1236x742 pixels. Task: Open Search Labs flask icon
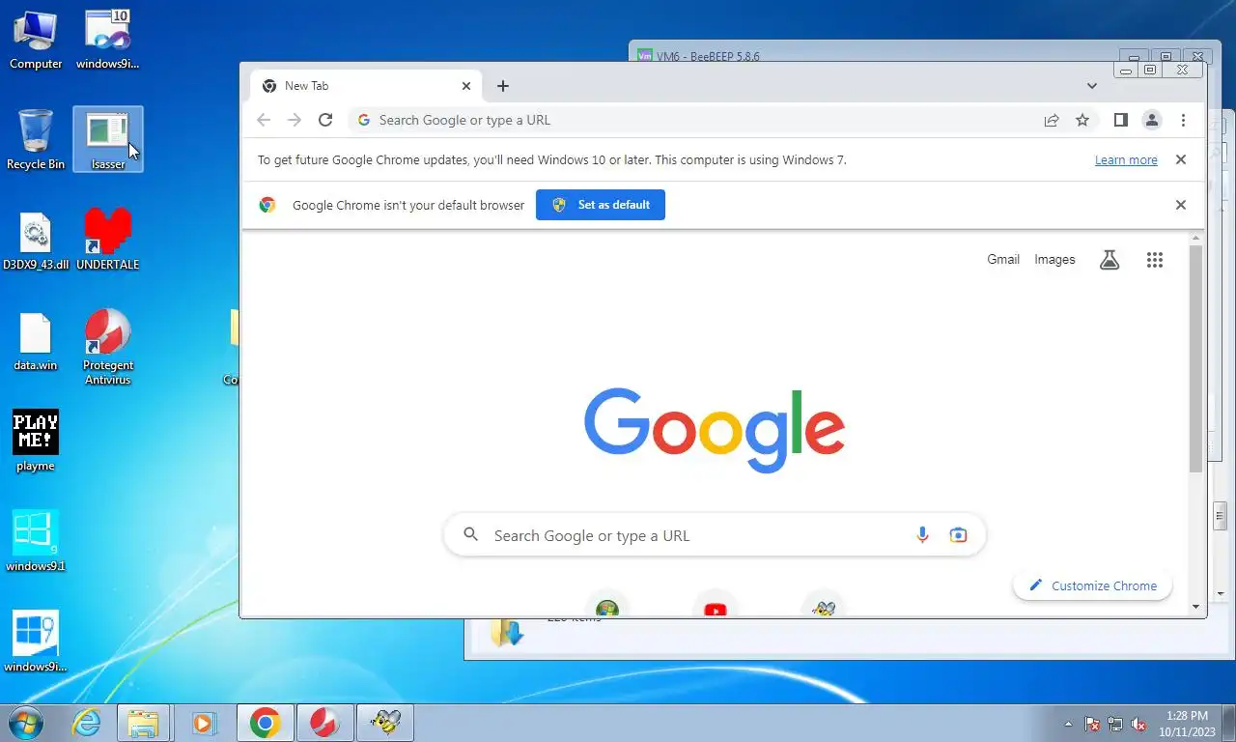[1110, 259]
